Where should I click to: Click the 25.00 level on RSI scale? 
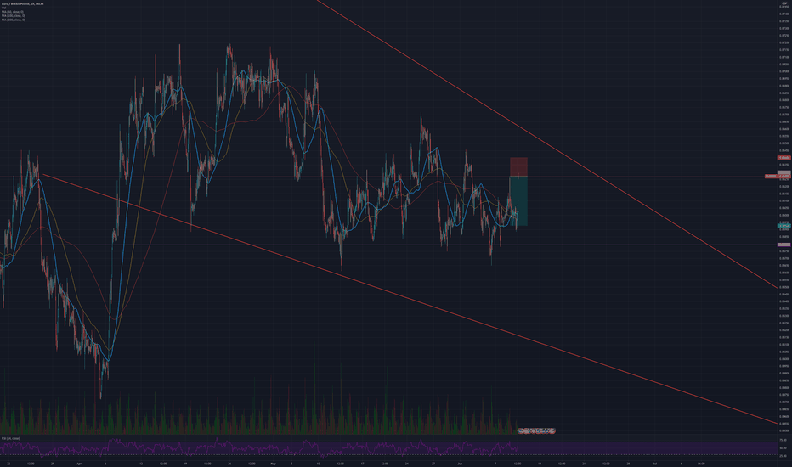pyautogui.click(x=783, y=455)
